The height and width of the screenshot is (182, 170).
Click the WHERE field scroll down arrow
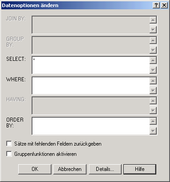[x=153, y=91]
